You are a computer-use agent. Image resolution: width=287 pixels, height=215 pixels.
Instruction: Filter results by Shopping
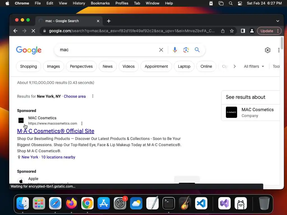(29, 66)
